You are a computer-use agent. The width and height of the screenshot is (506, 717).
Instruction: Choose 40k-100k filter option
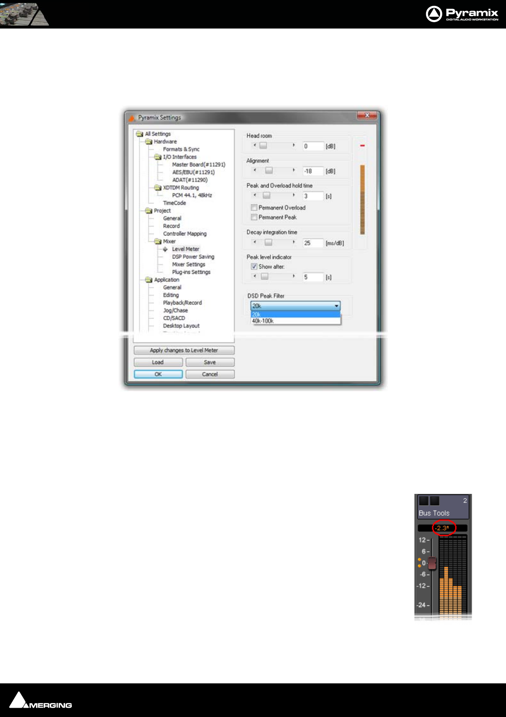(x=295, y=321)
